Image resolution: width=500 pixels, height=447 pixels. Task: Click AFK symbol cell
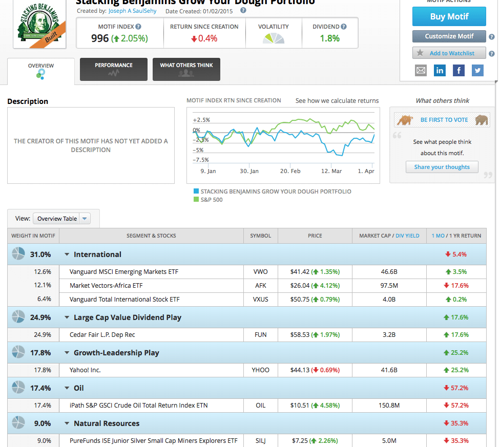[x=261, y=286]
